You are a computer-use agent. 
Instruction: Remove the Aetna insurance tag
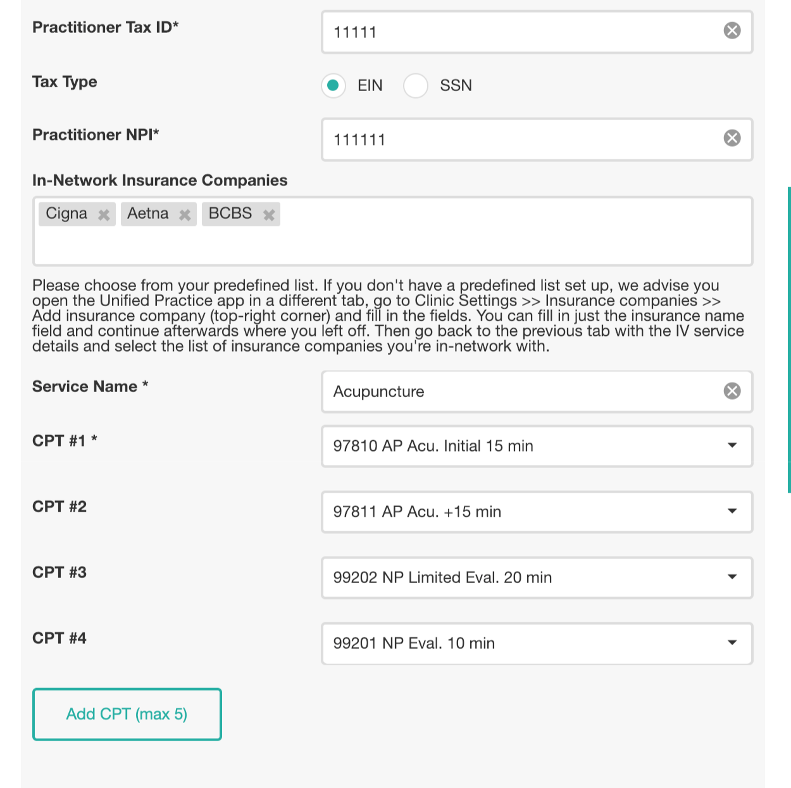(x=185, y=215)
